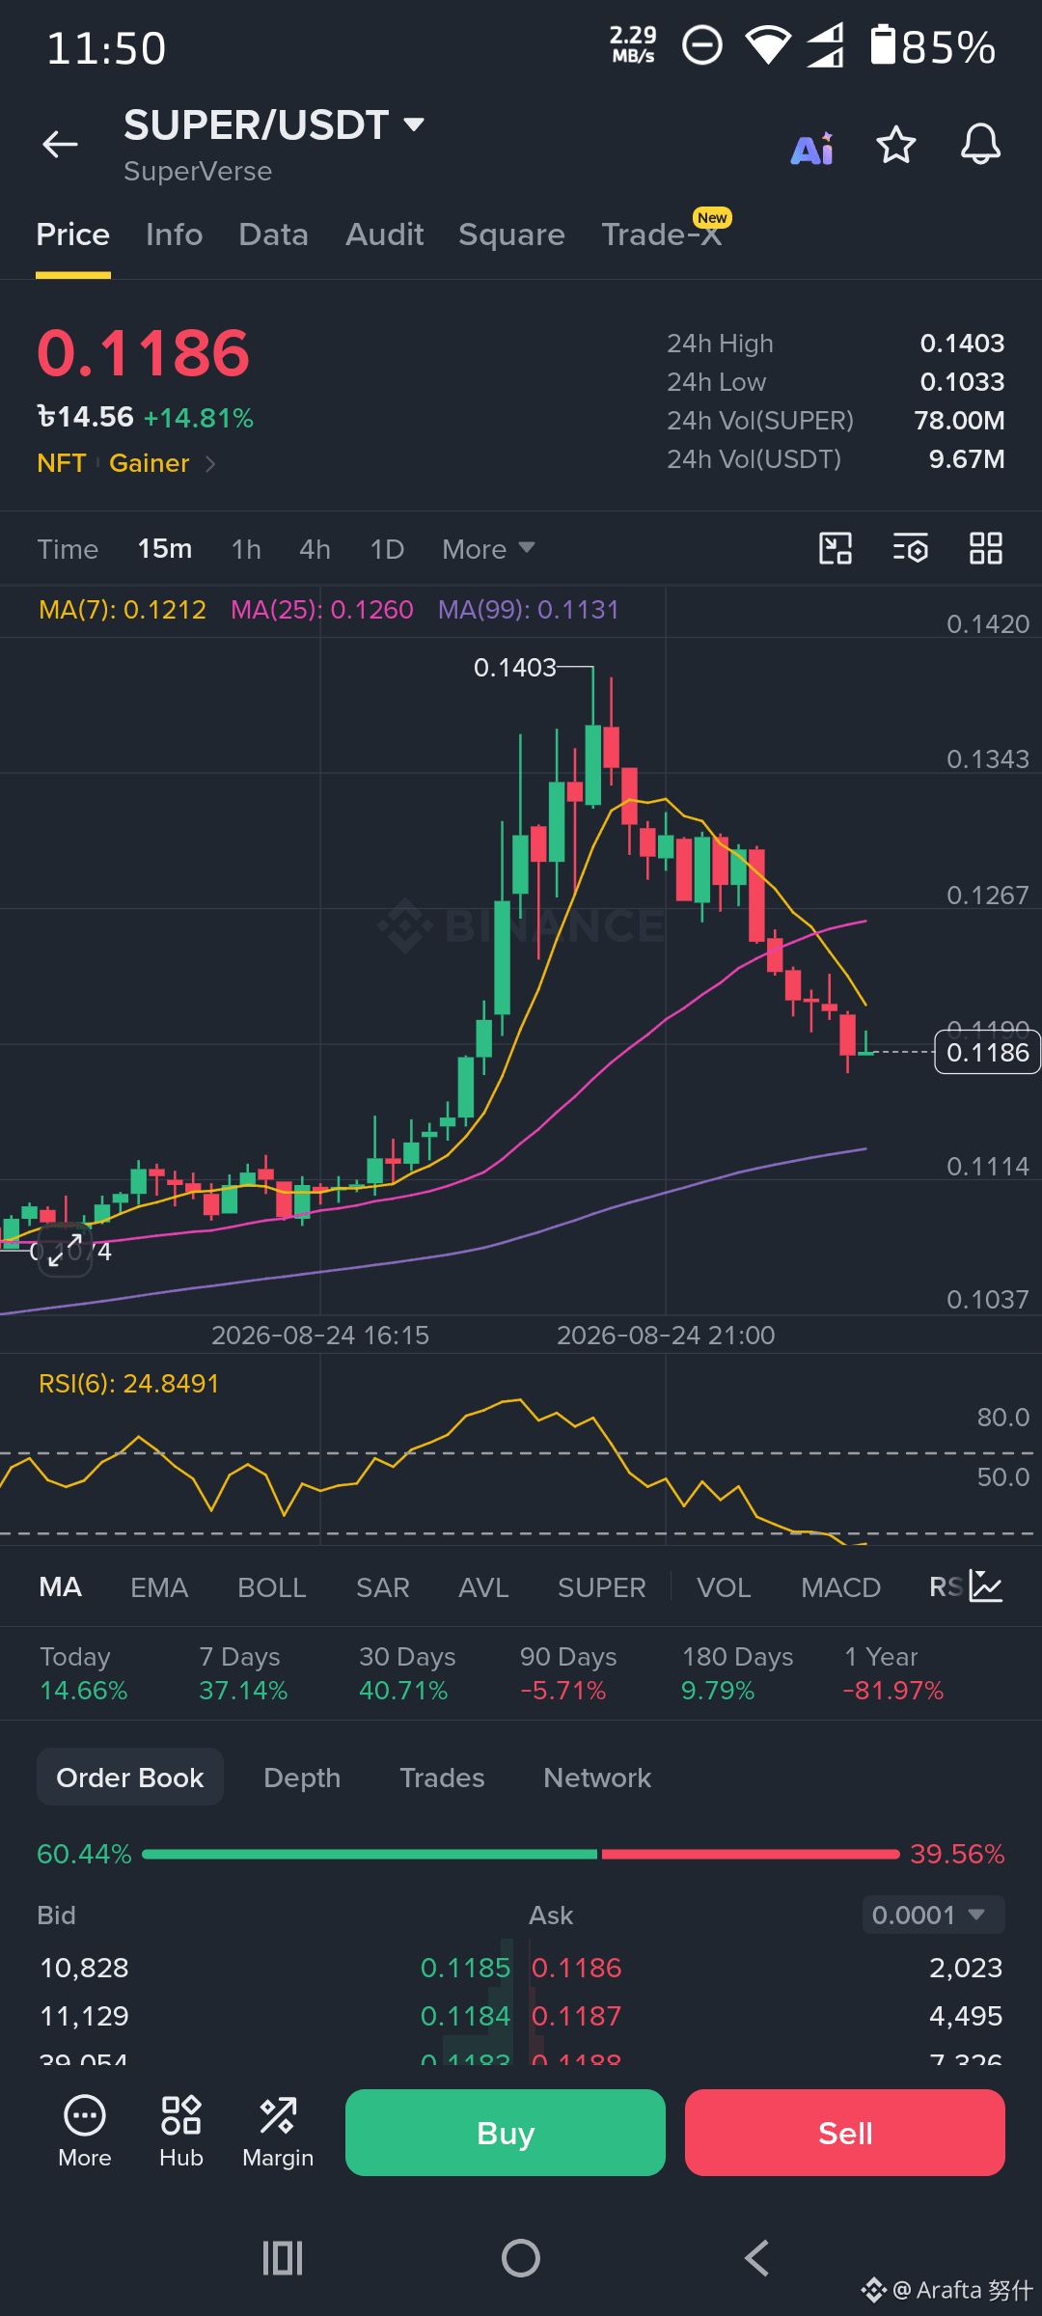The image size is (1042, 2316).
Task: Open the multi-chart grid icon
Action: coord(986,548)
